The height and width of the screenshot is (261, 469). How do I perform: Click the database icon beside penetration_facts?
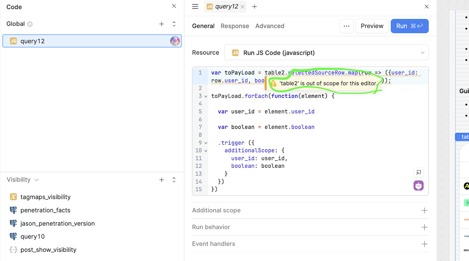pyautogui.click(x=13, y=210)
